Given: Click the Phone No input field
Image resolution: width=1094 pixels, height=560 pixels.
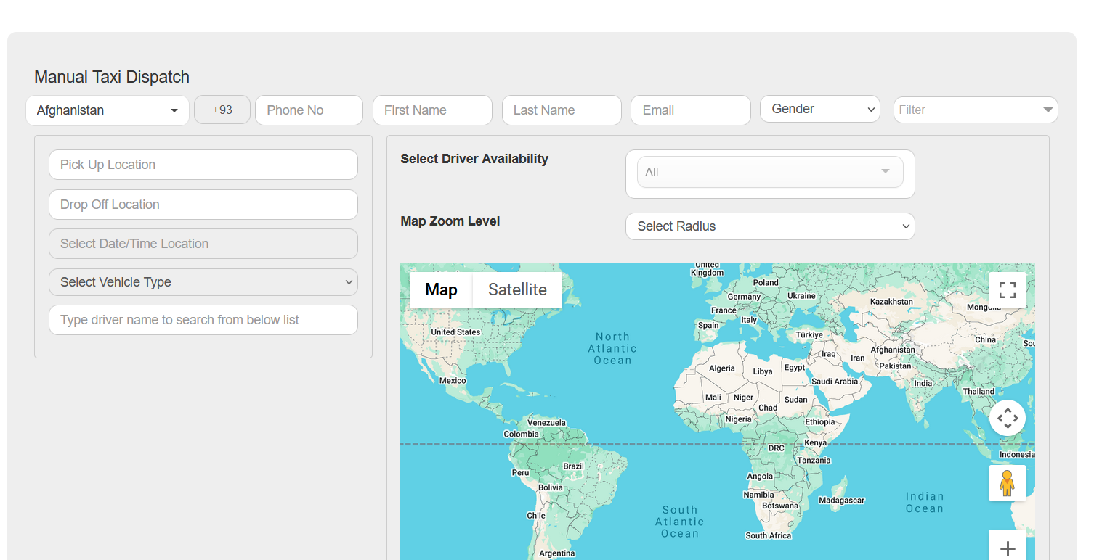Looking at the screenshot, I should pos(309,110).
